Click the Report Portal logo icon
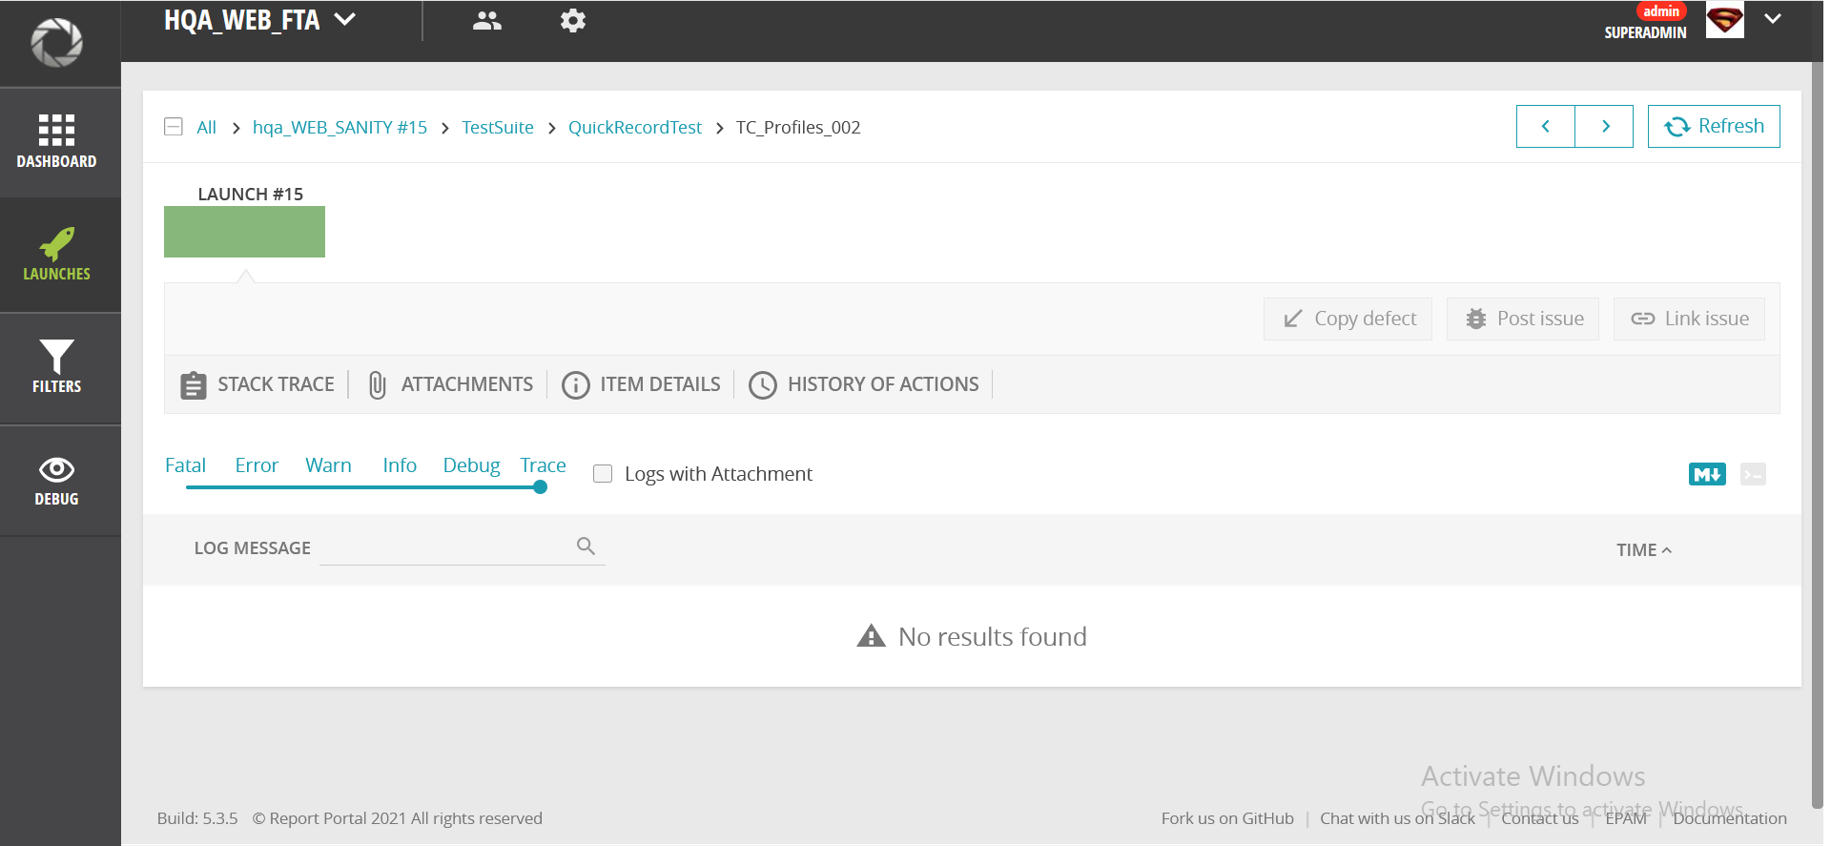Image resolution: width=1831 pixels, height=846 pixels. [x=56, y=42]
